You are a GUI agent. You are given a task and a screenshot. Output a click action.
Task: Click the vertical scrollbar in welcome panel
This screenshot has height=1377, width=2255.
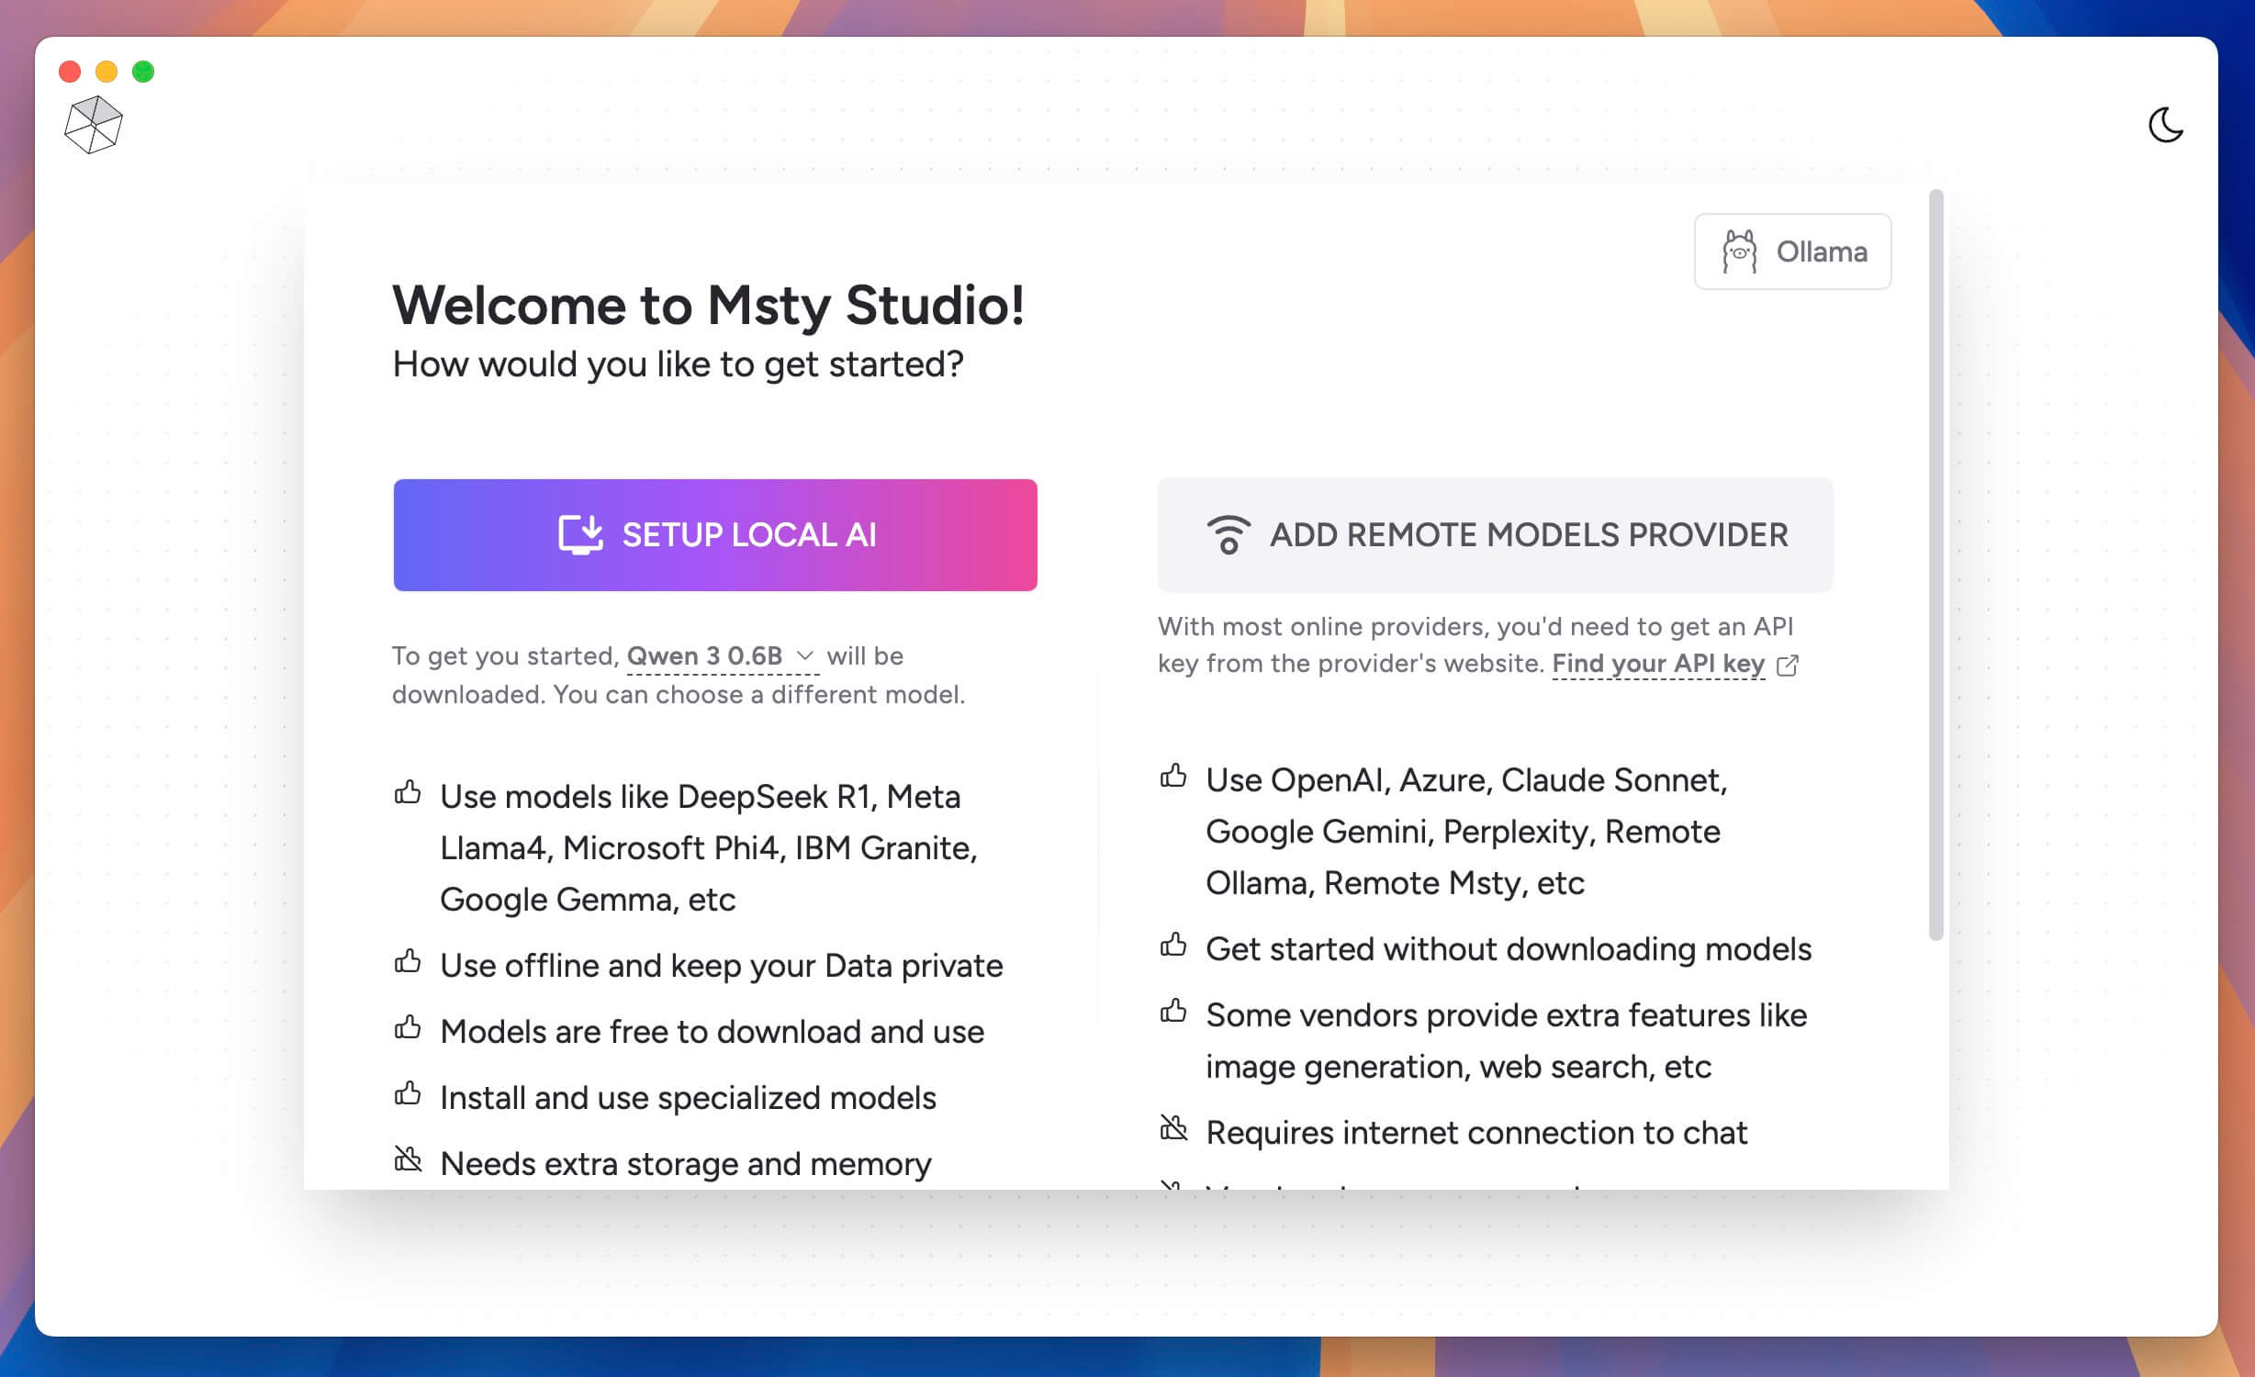click(1936, 565)
